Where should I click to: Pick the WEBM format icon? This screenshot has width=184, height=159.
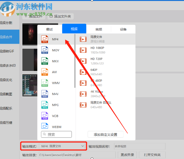[45, 126]
